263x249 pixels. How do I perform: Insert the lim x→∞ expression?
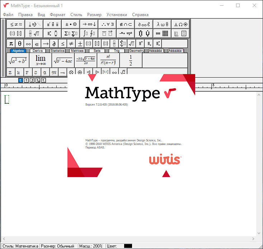point(41,60)
